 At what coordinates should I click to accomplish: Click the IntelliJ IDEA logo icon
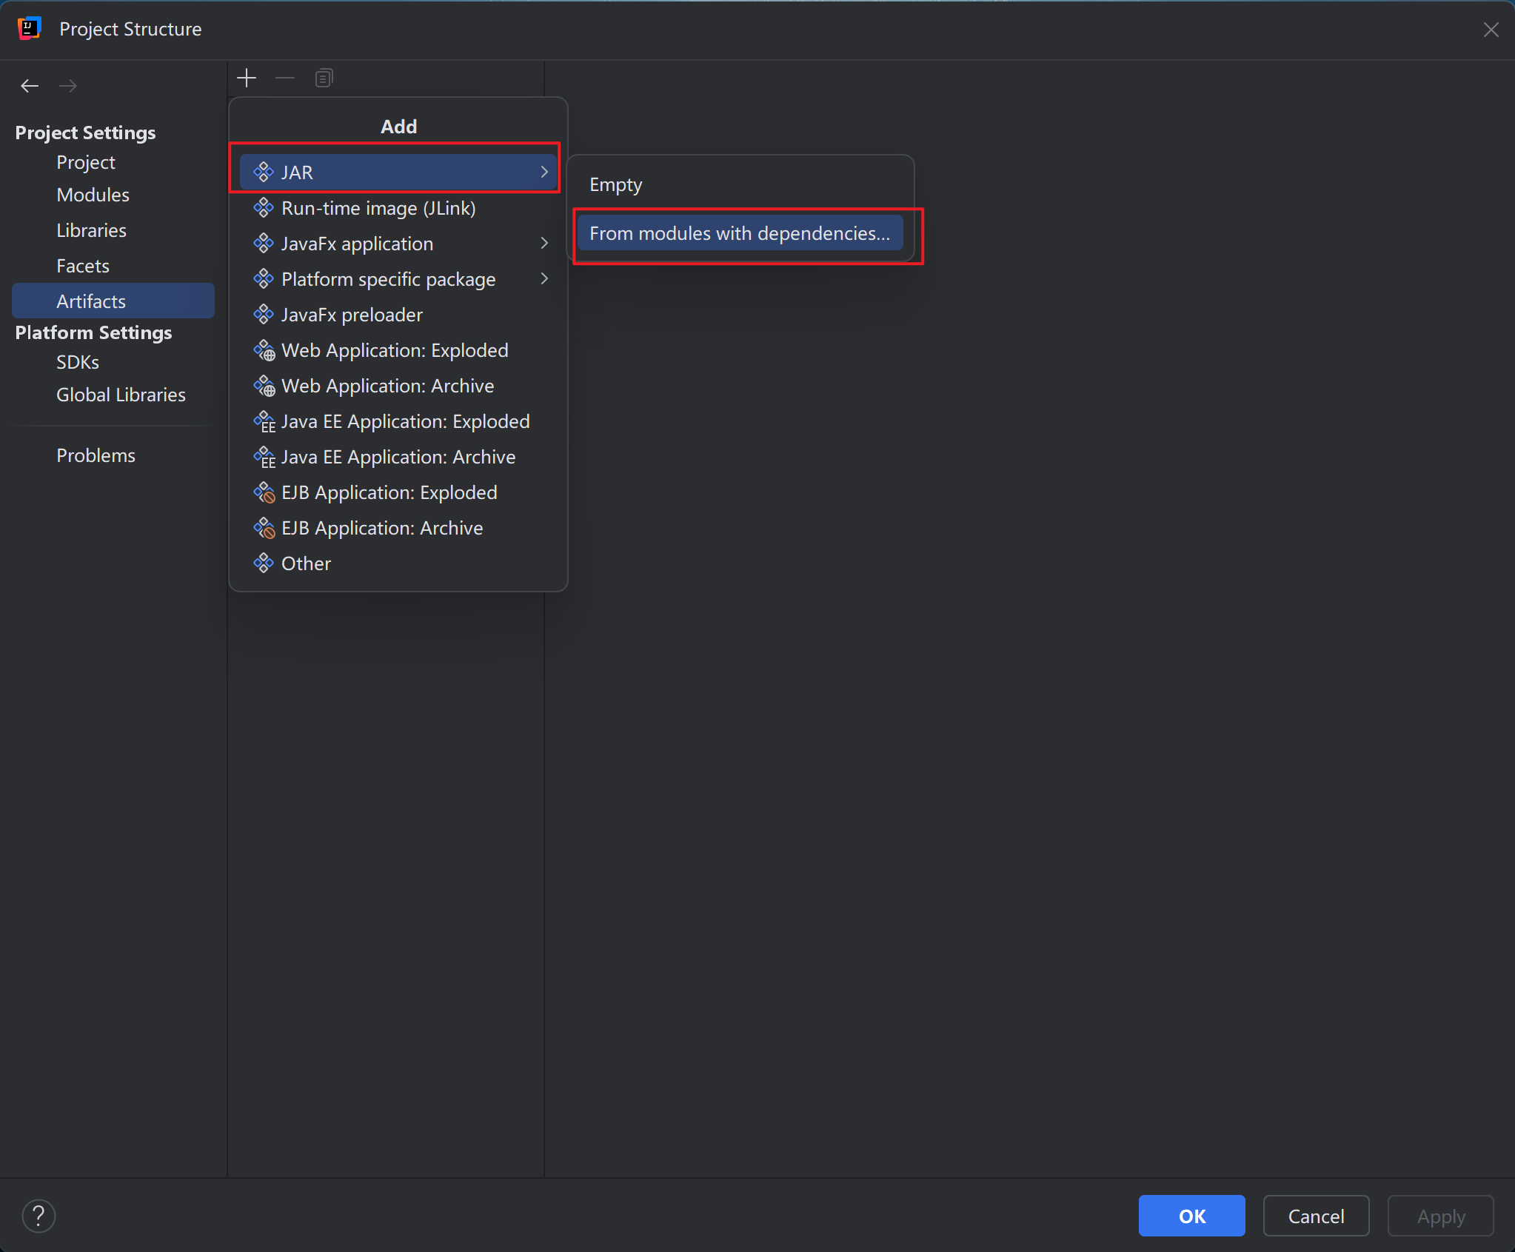coord(29,29)
